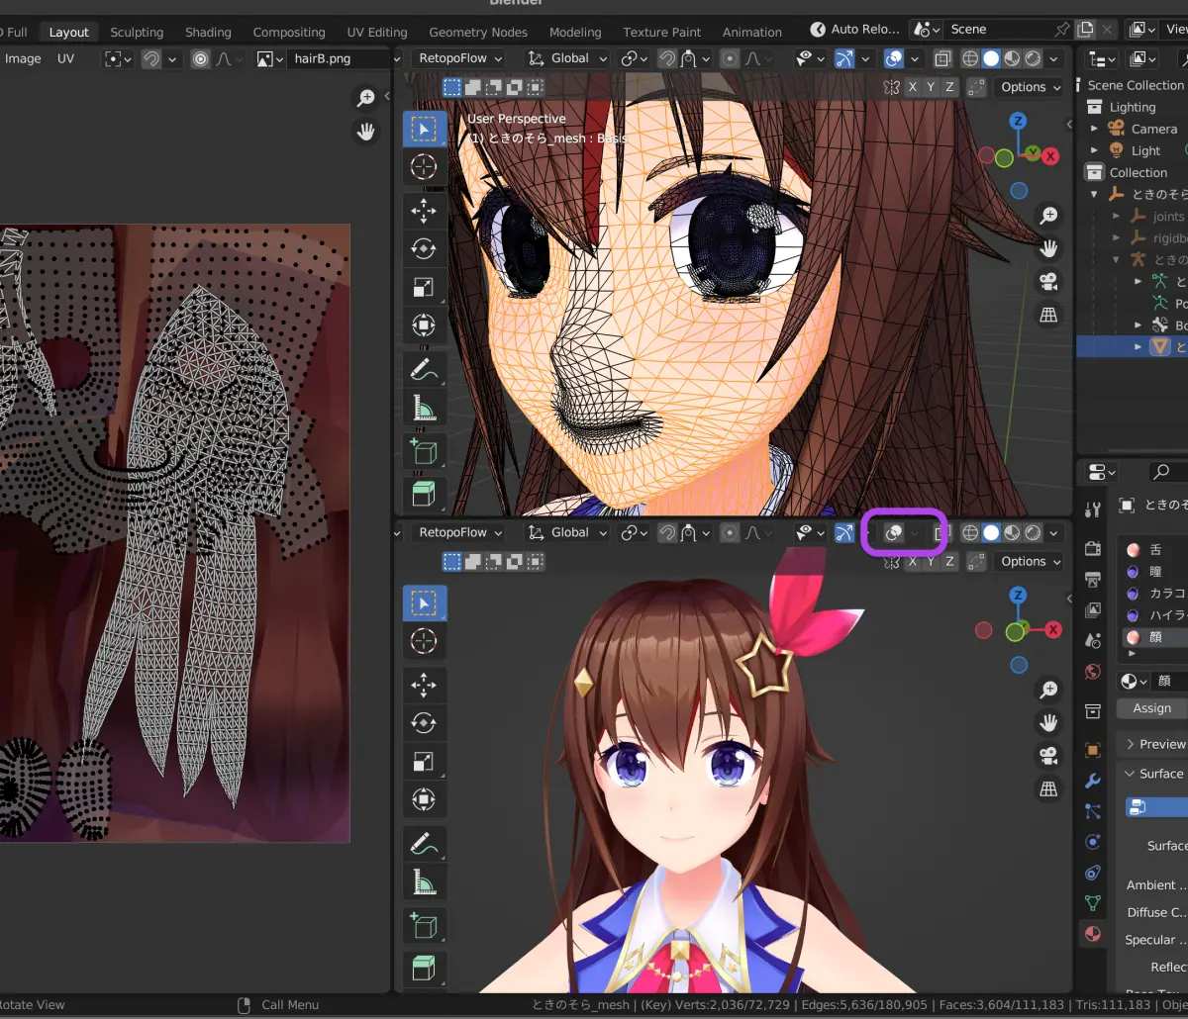This screenshot has height=1019, width=1188.
Task: Toggle X-ray in top viewport header
Action: [942, 58]
